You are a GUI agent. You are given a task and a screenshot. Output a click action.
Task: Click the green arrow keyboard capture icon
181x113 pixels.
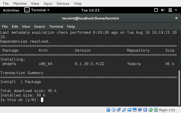[x=156, y=110]
